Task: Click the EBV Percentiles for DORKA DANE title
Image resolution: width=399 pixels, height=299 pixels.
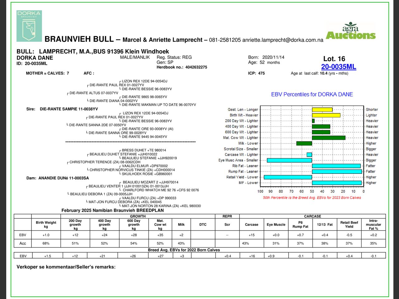Action: pos(312,94)
